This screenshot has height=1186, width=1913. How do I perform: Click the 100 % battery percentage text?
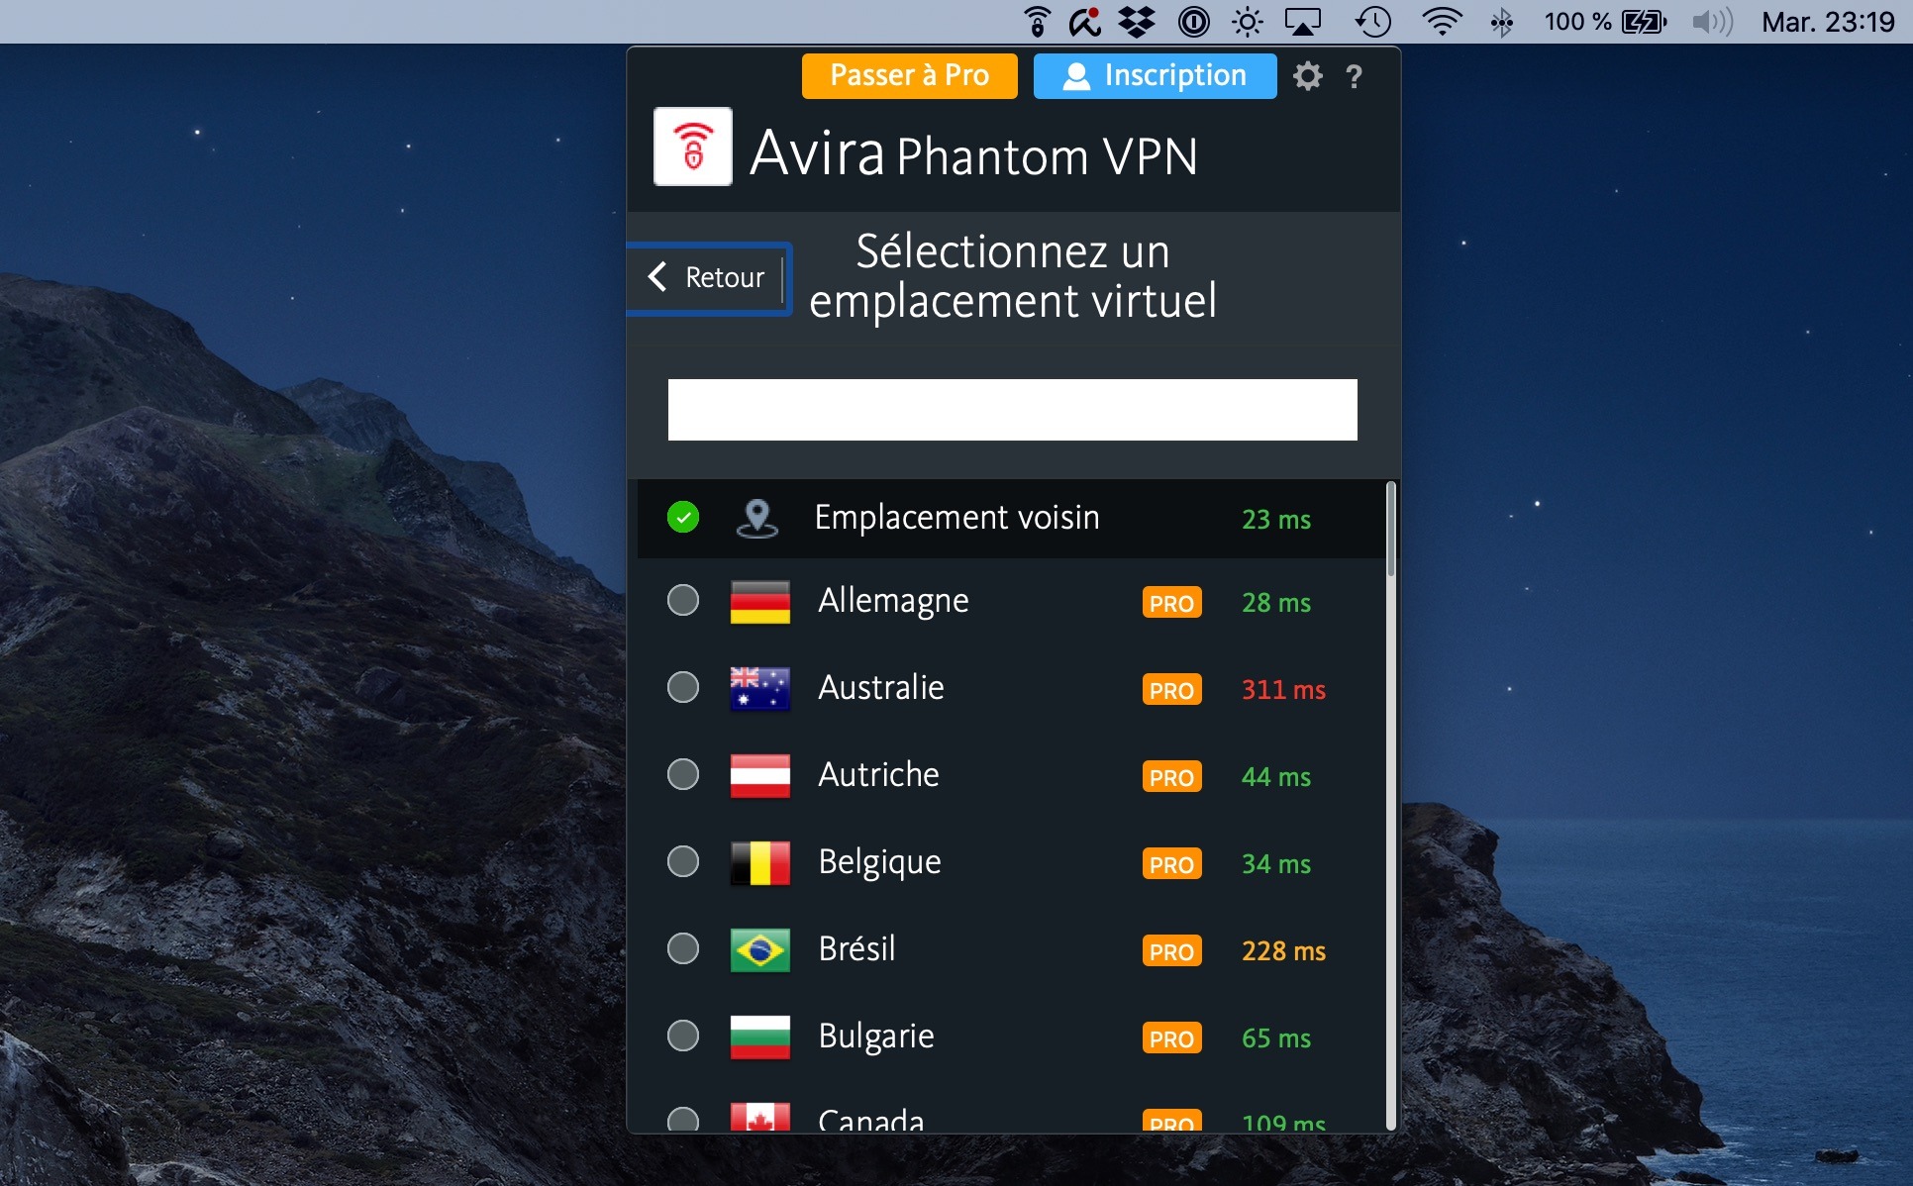click(x=1577, y=22)
